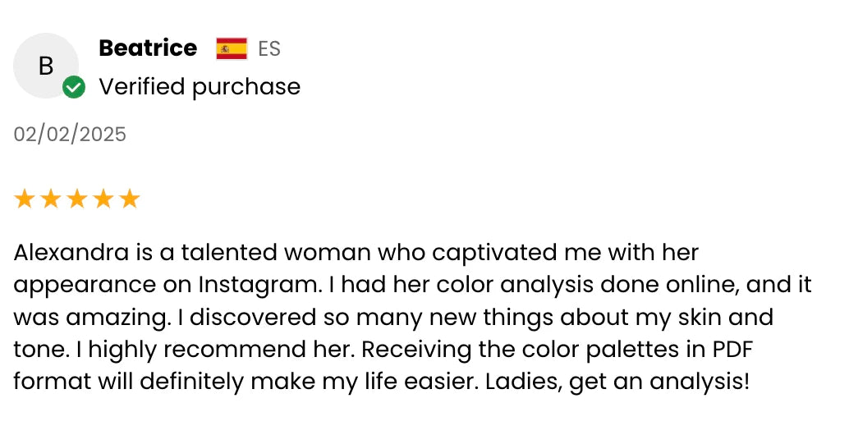Select the fifth rating star

130,199
